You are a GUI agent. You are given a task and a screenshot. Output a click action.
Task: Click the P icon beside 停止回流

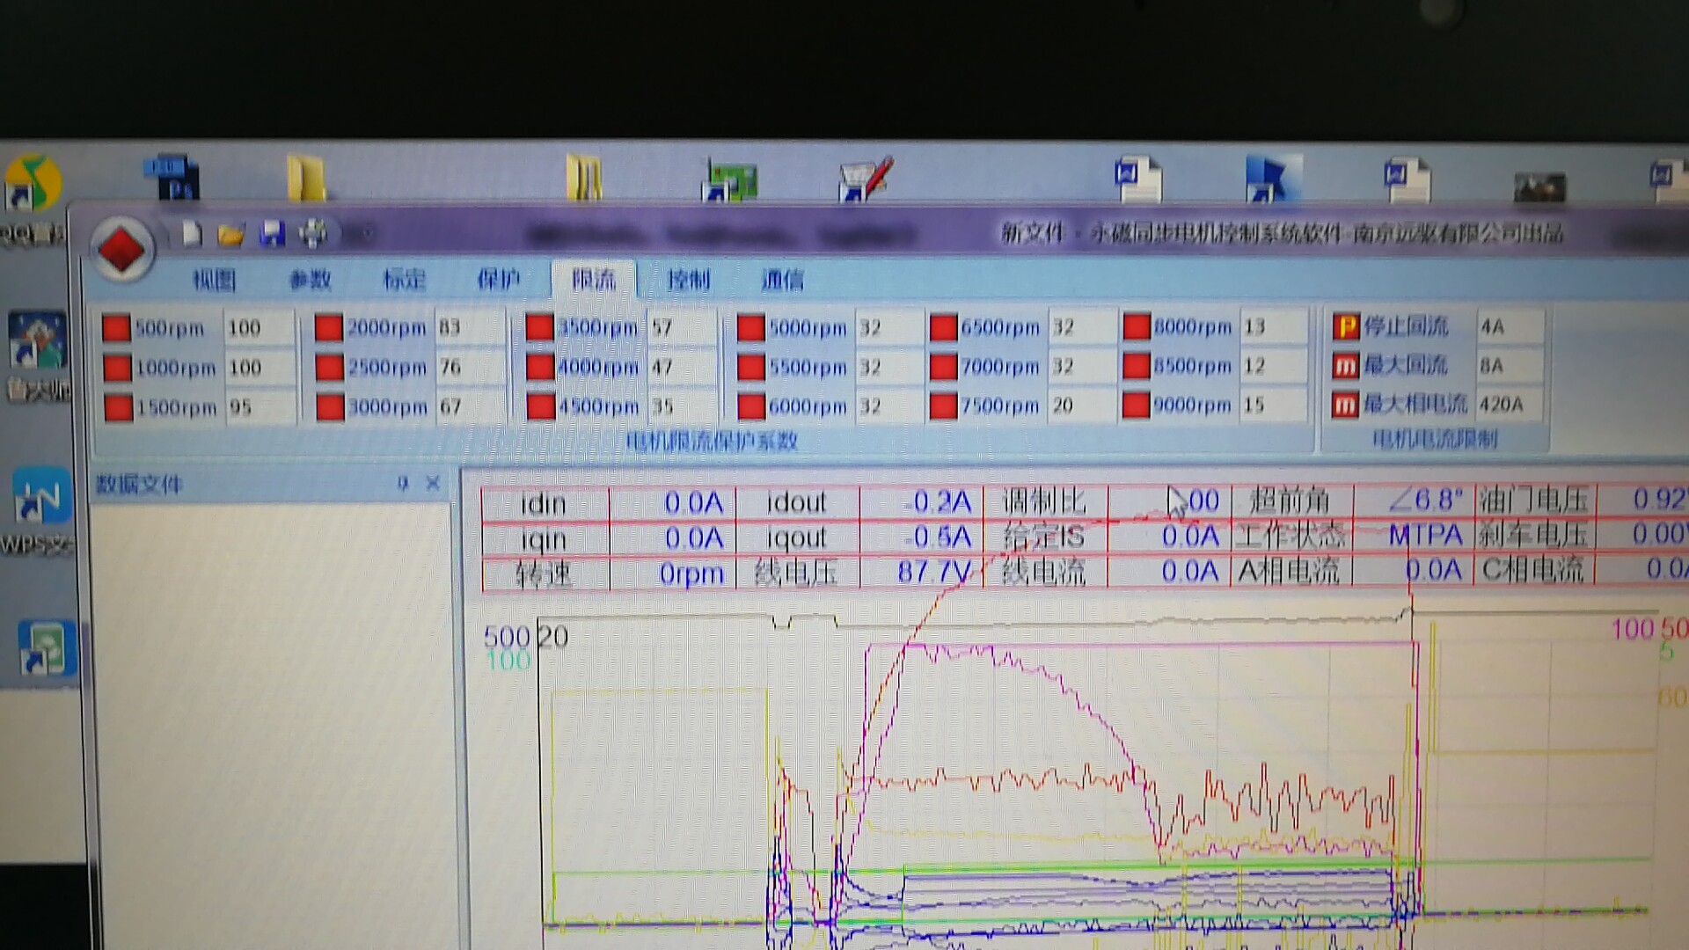pyautogui.click(x=1345, y=326)
